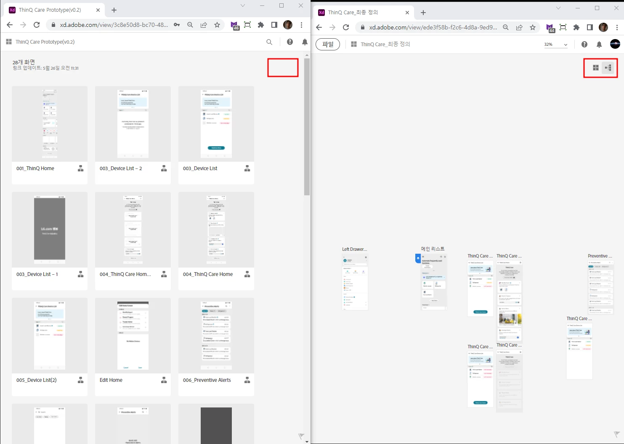Open Edit Home screen thumbnail
Image resolution: width=624 pixels, height=444 pixels.
pos(133,335)
